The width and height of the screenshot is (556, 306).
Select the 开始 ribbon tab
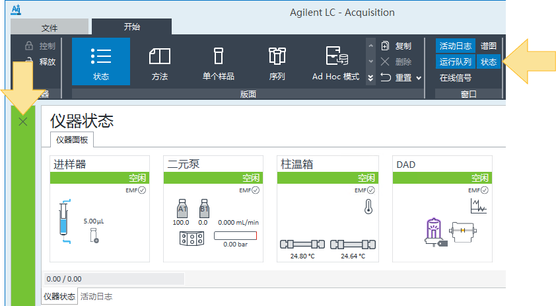click(x=131, y=26)
